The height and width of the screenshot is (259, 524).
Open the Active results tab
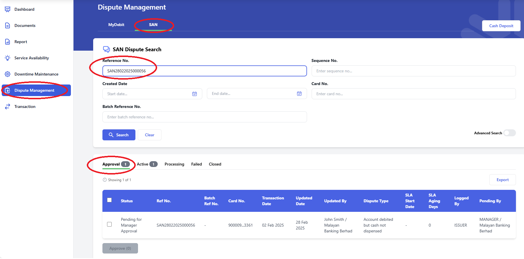(x=147, y=164)
